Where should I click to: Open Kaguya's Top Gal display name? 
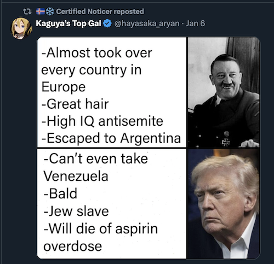pyautogui.click(x=68, y=24)
